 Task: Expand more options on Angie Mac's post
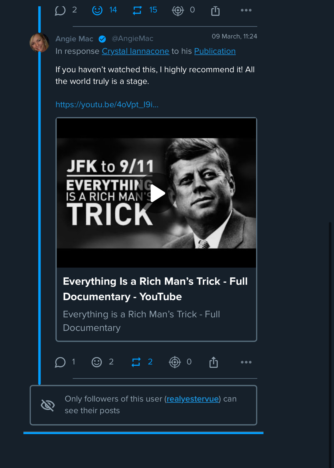click(x=246, y=362)
